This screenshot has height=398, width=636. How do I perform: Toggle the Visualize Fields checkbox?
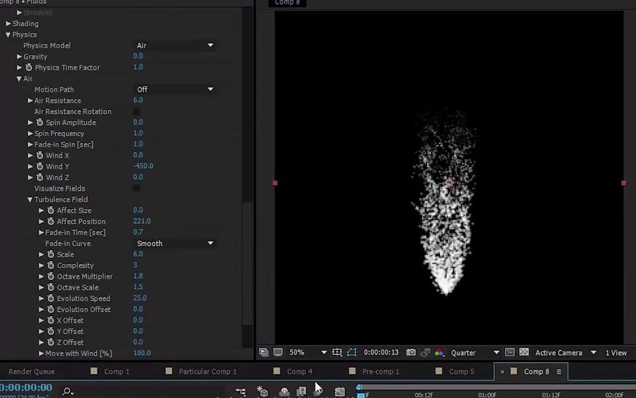136,188
